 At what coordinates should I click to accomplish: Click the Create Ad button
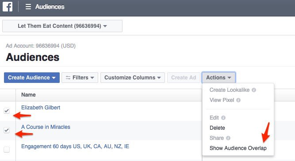pos(184,78)
